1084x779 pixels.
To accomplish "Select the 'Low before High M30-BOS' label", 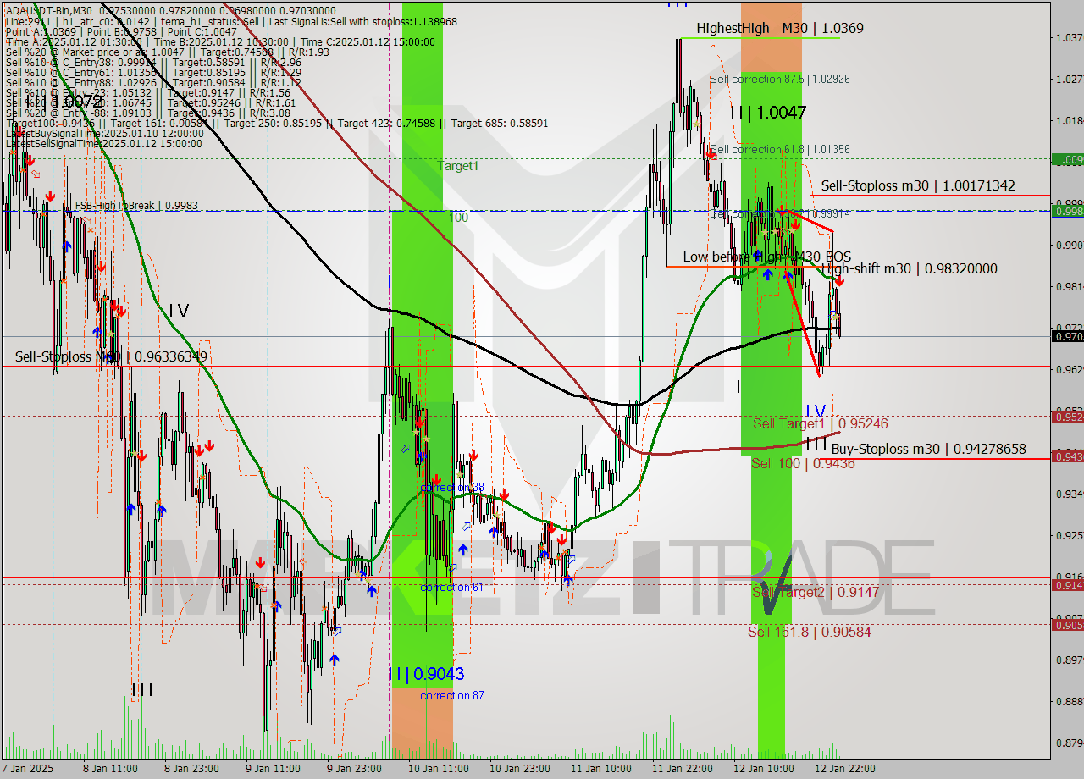I will [767, 257].
